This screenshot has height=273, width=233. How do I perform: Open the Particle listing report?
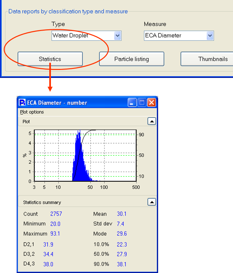pos(131,59)
